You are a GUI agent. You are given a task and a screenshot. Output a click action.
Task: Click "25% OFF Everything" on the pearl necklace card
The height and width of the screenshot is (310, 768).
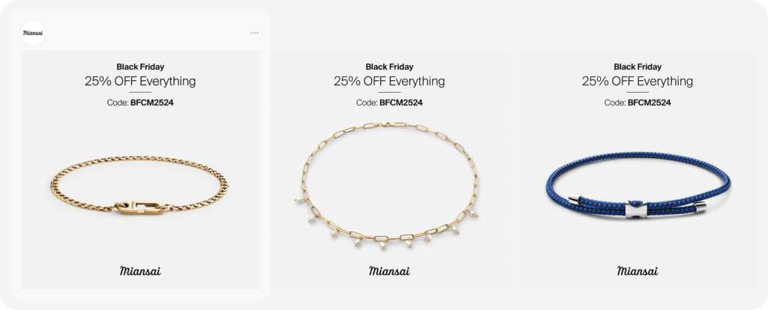388,81
